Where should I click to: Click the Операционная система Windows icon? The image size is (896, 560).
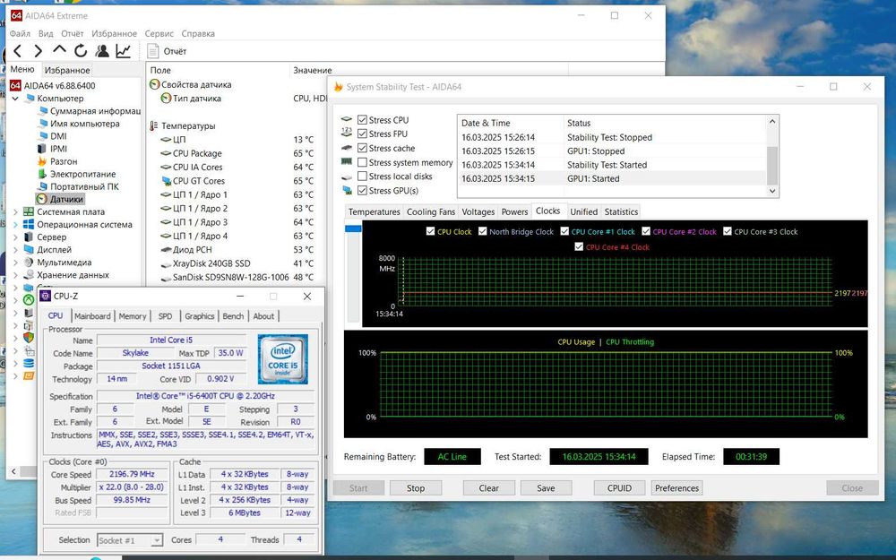coord(29,224)
